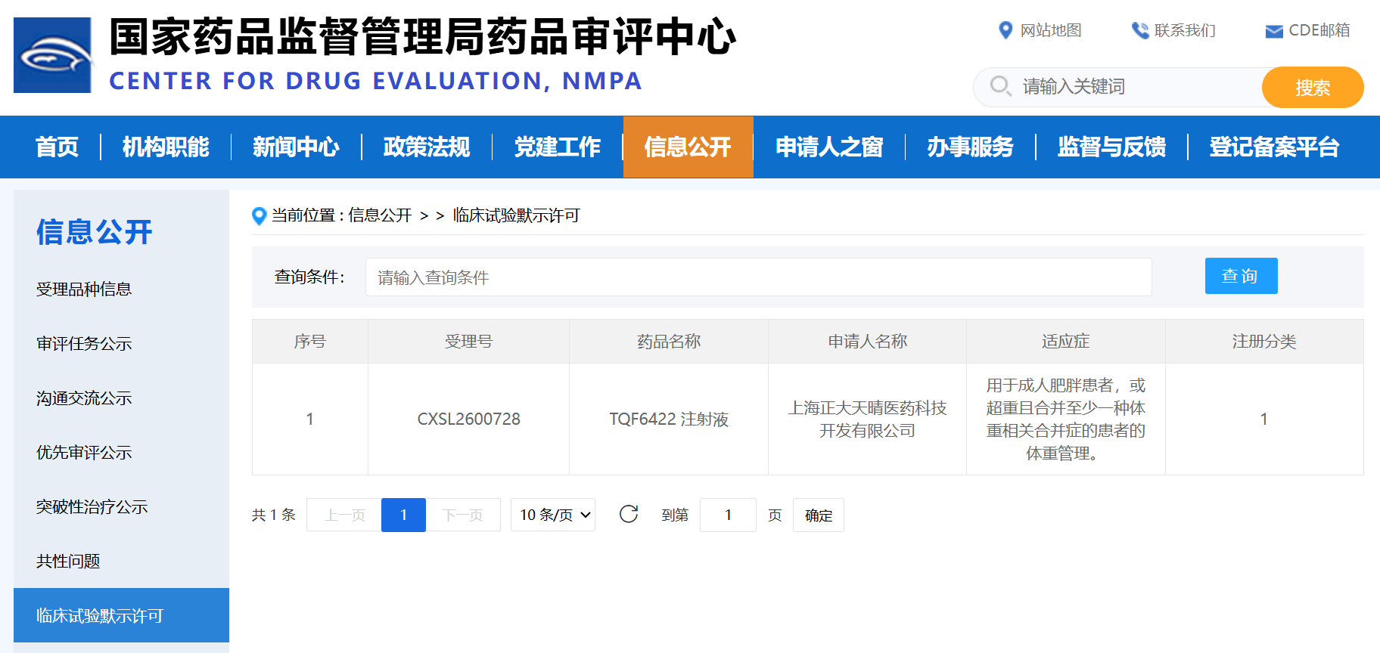This screenshot has height=653, width=1380.
Task: Go to the previous page 上一页
Action: pyautogui.click(x=344, y=515)
